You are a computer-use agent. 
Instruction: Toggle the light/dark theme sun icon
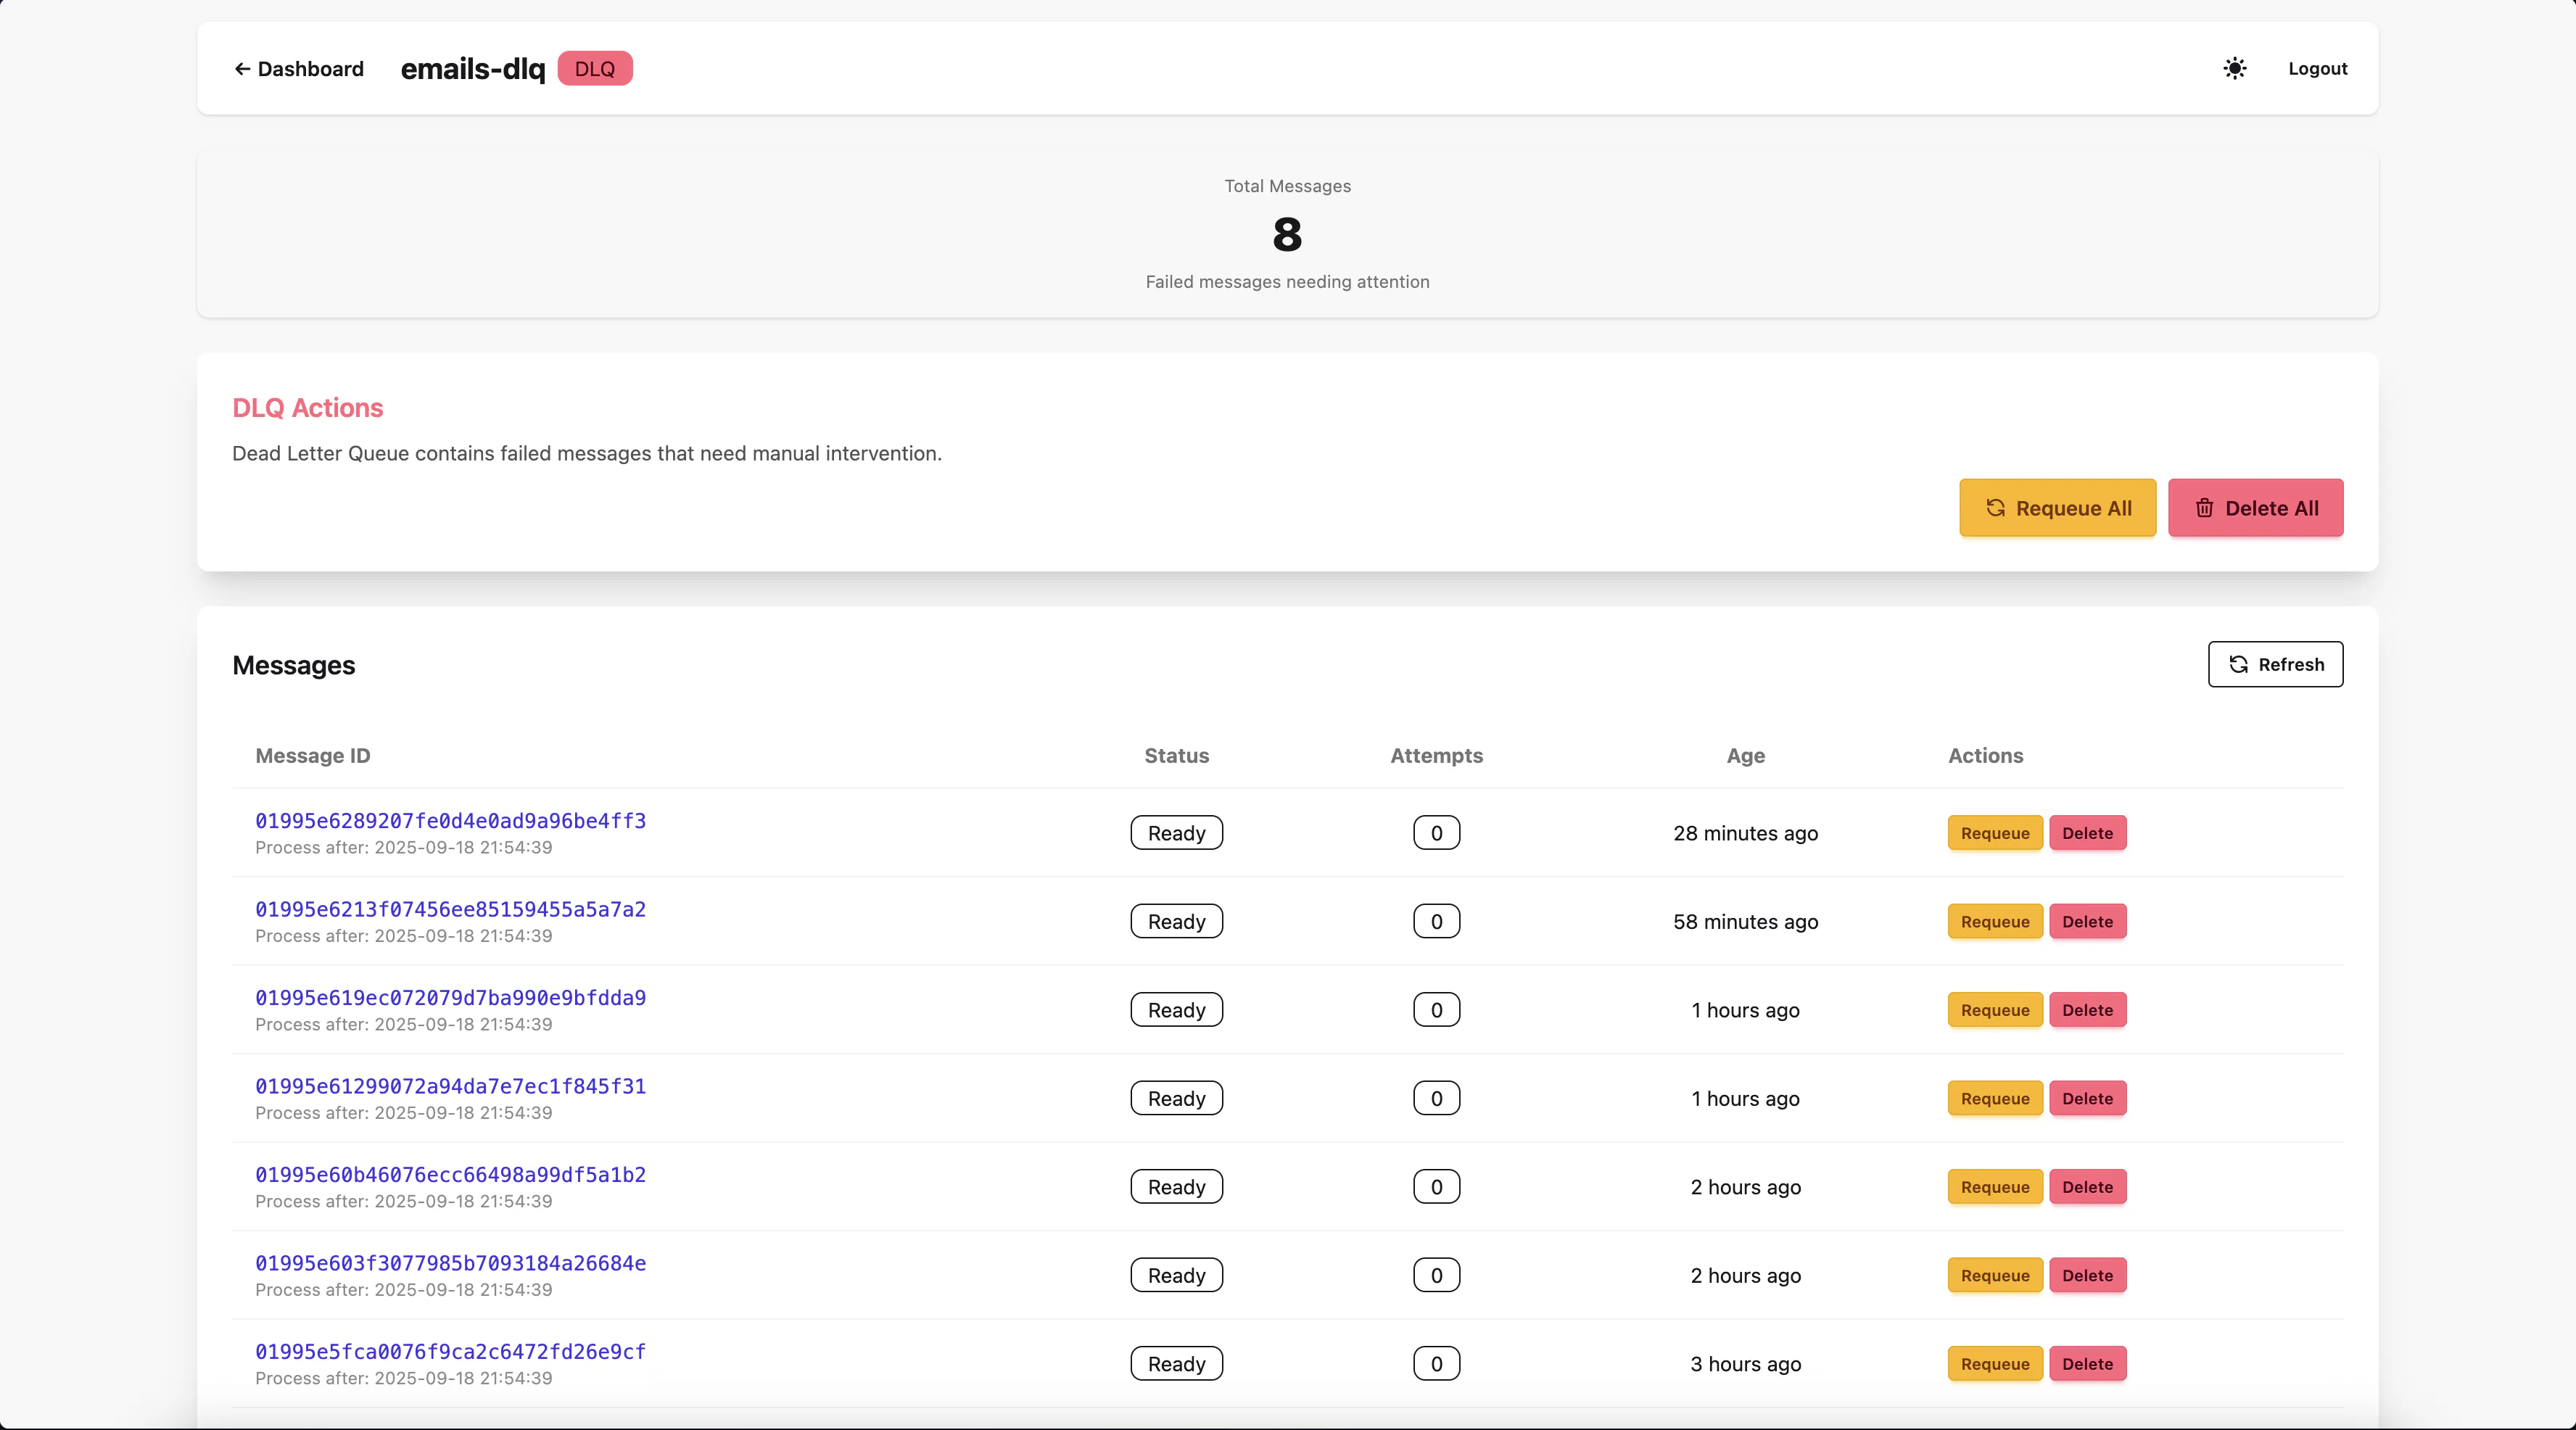tap(2234, 68)
